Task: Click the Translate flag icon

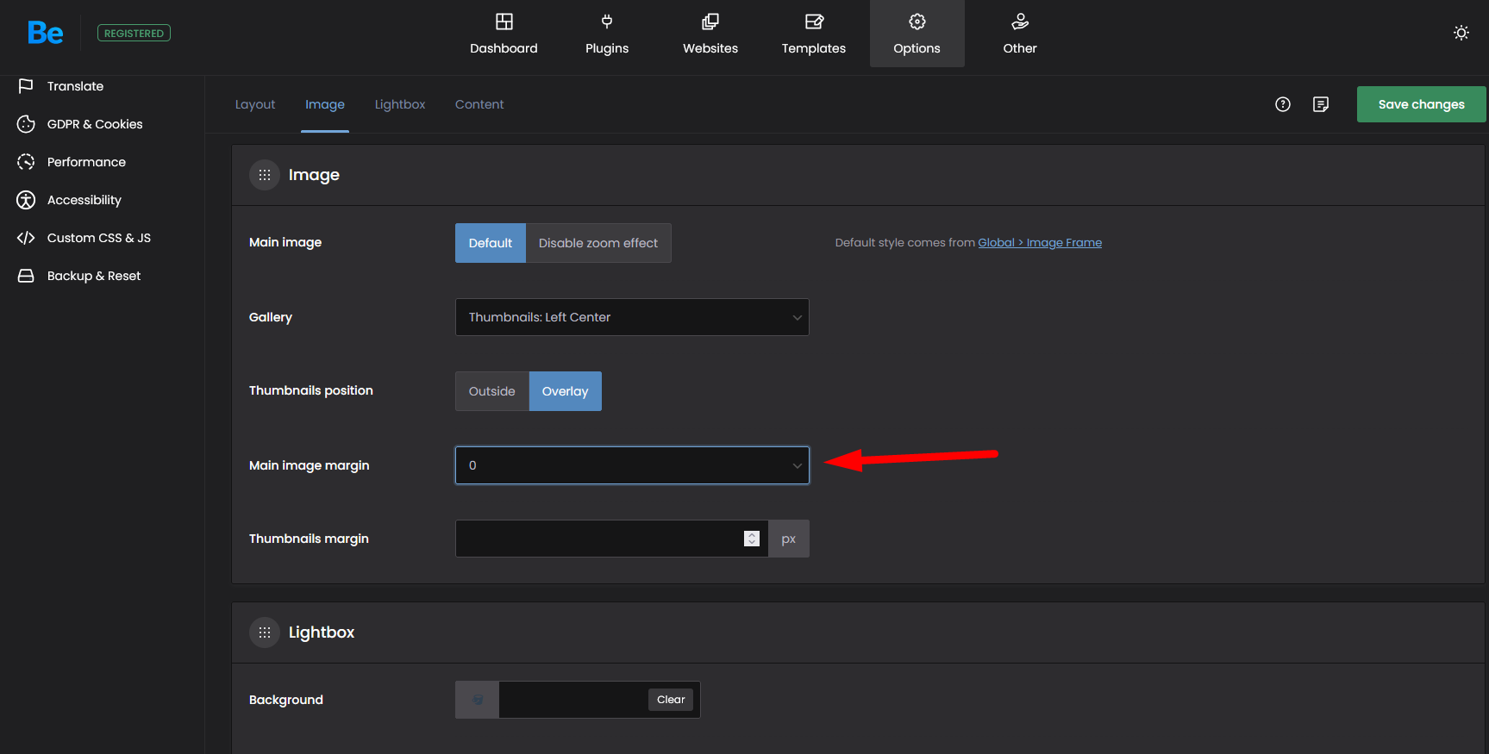Action: click(x=26, y=86)
